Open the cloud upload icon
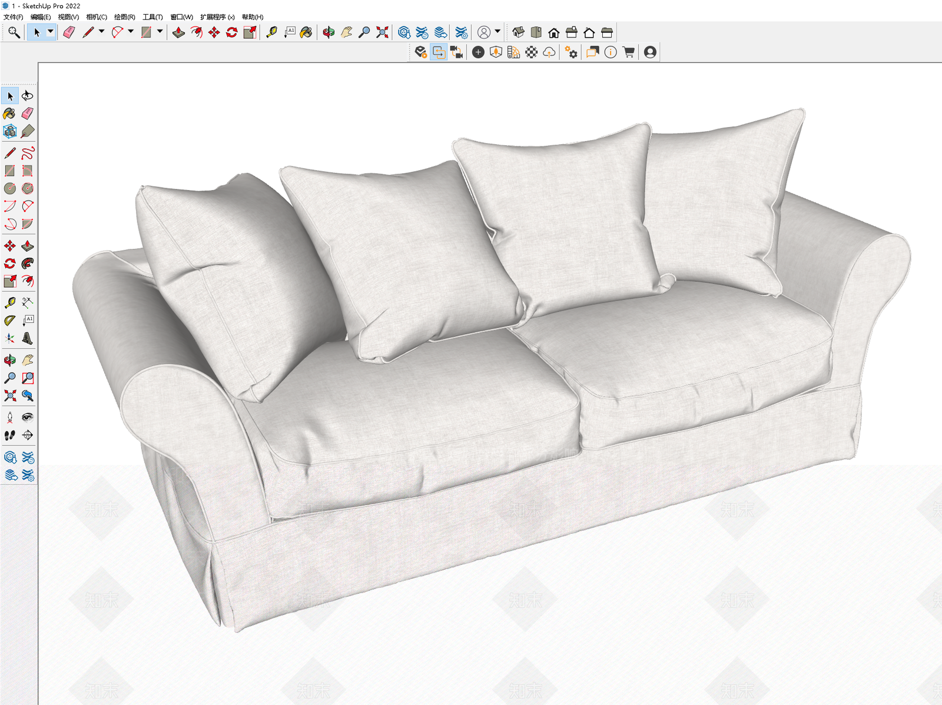This screenshot has height=705, width=942. pyautogui.click(x=549, y=52)
